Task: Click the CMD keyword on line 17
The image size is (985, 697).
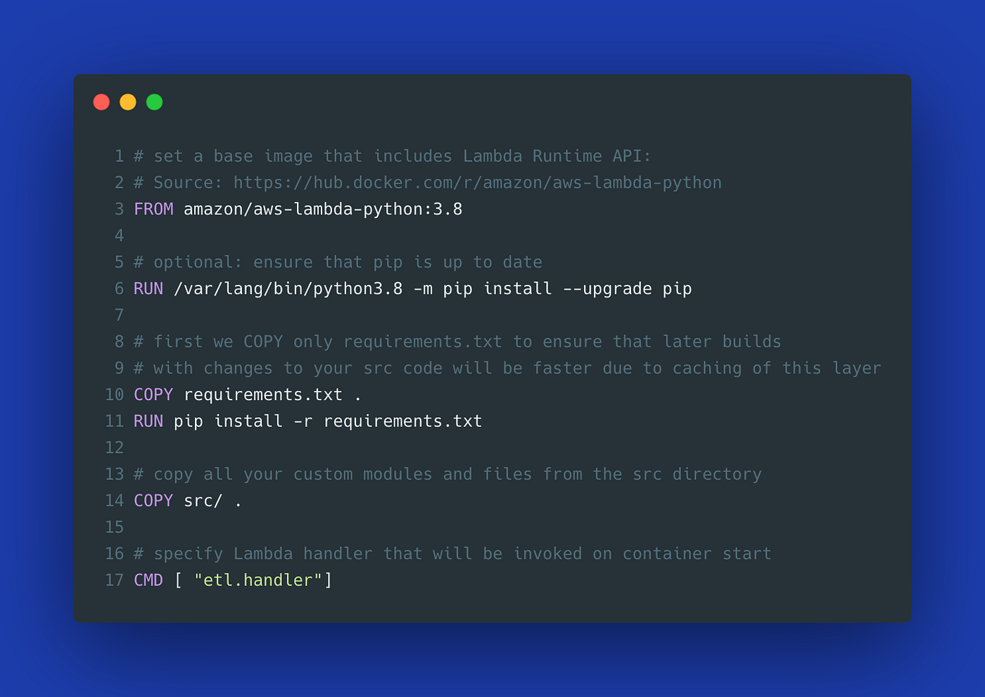Action: [148, 580]
